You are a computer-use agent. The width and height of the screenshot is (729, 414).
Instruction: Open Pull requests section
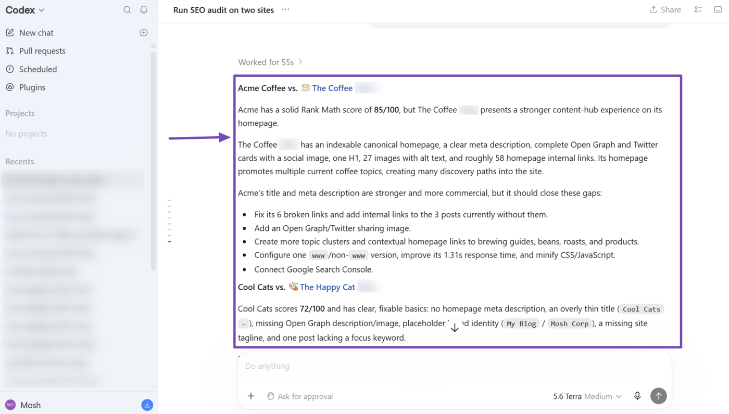coord(42,51)
